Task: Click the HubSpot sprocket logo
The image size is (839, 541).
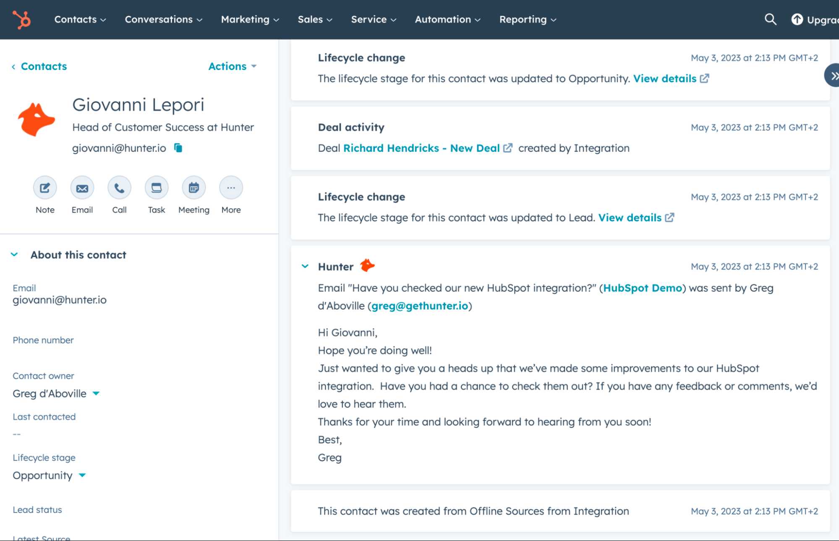Action: [21, 20]
